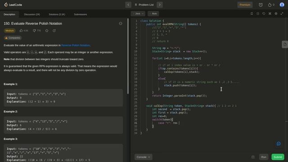Click line 9 'String op' declaration

click(166, 48)
